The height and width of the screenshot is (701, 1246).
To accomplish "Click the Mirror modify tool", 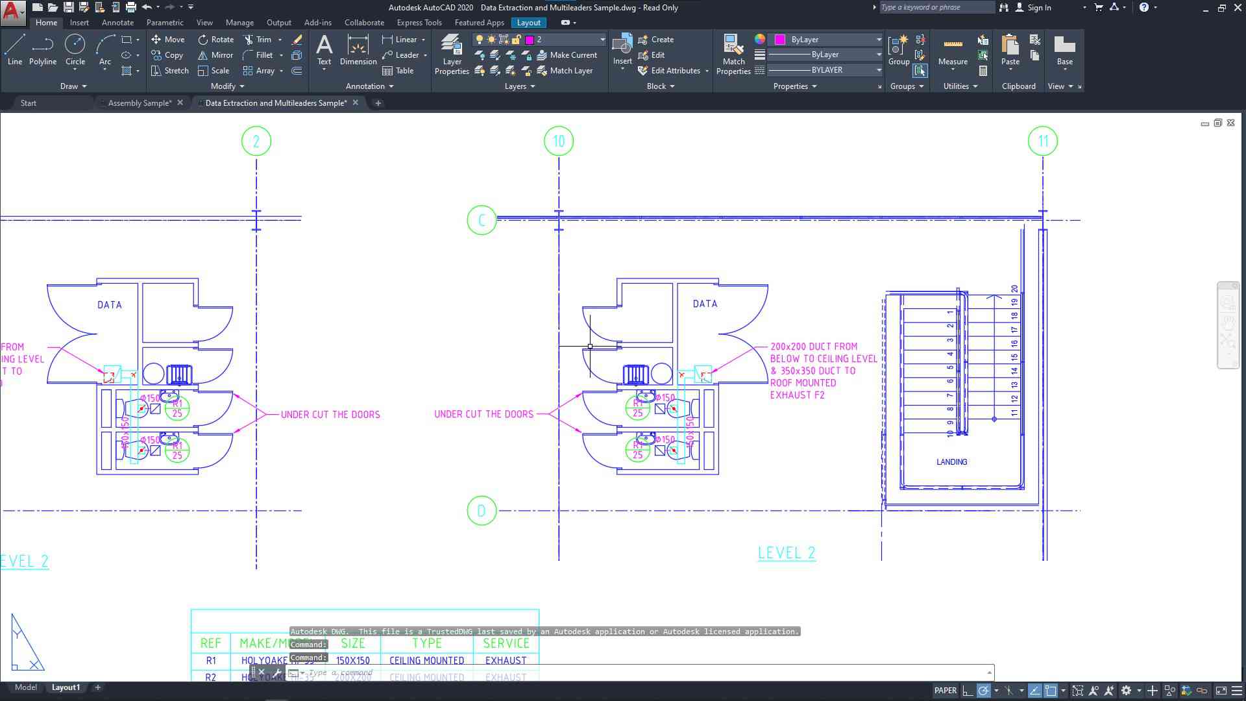I will pos(215,55).
